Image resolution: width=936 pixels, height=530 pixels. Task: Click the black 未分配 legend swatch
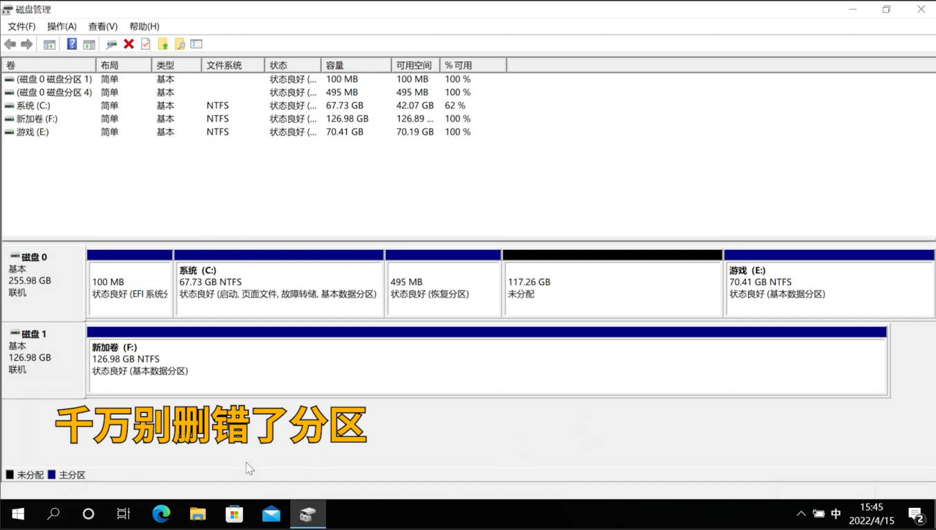coord(10,475)
